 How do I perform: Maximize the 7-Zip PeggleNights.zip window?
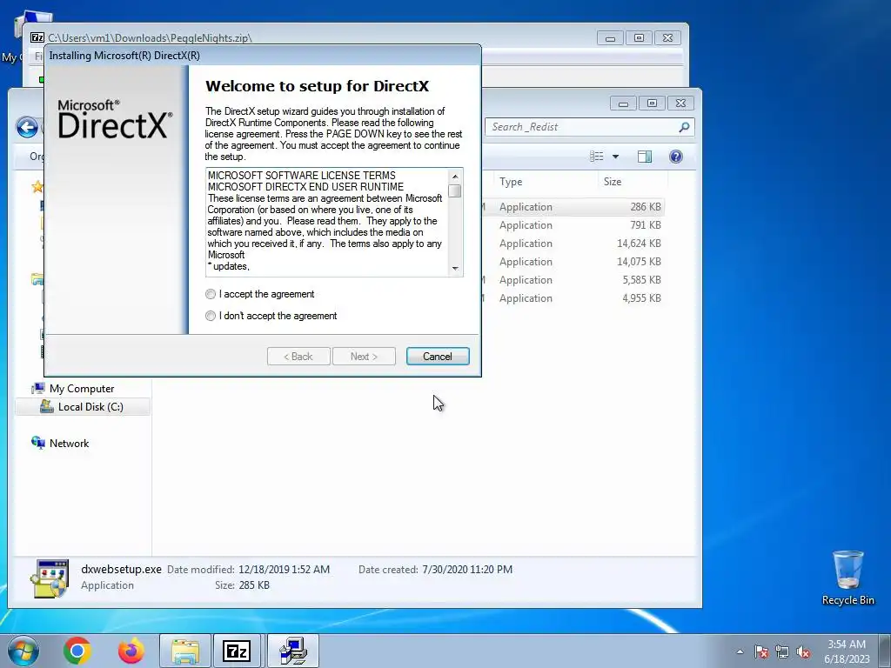click(639, 38)
